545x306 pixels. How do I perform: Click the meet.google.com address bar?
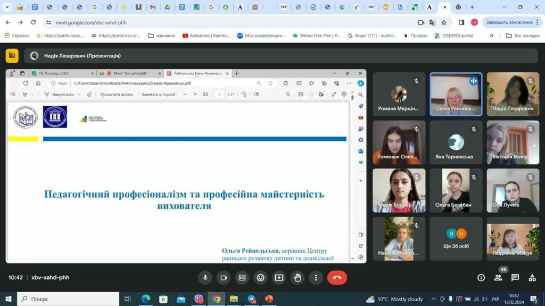point(229,22)
